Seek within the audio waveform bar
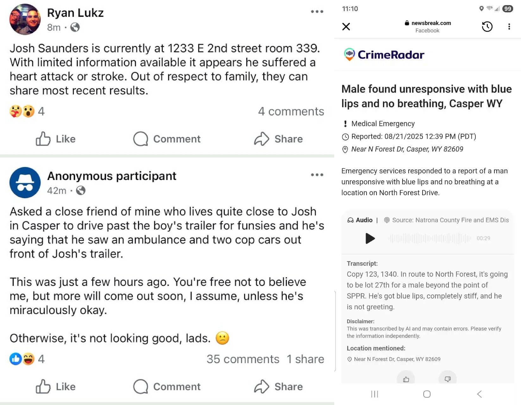 click(430, 238)
